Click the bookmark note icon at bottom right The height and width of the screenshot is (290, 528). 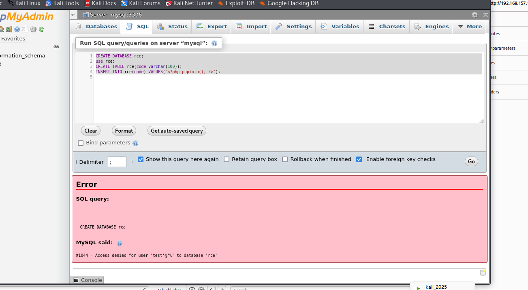click(x=483, y=272)
